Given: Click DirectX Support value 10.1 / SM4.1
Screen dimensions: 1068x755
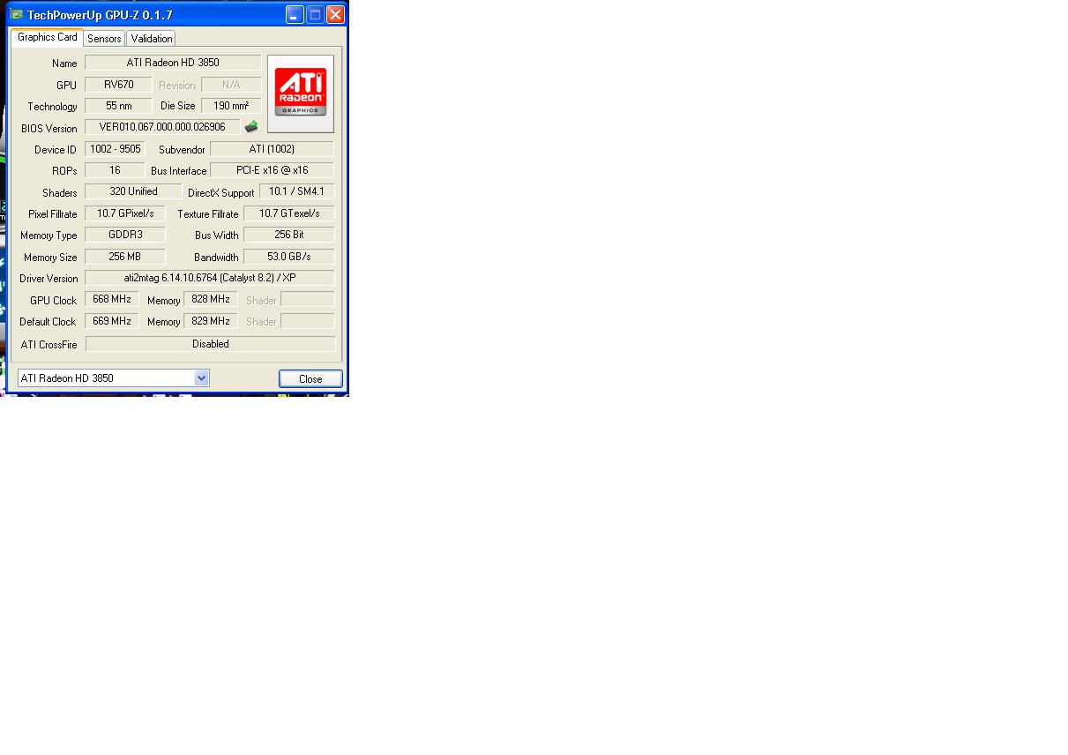Looking at the screenshot, I should 296,191.
